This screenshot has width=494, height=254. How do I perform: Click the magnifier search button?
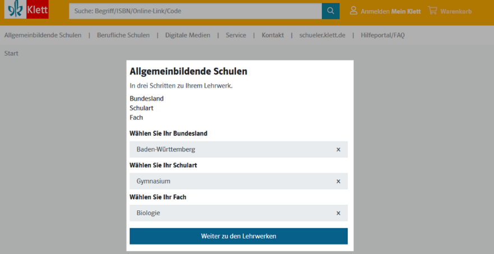[330, 11]
